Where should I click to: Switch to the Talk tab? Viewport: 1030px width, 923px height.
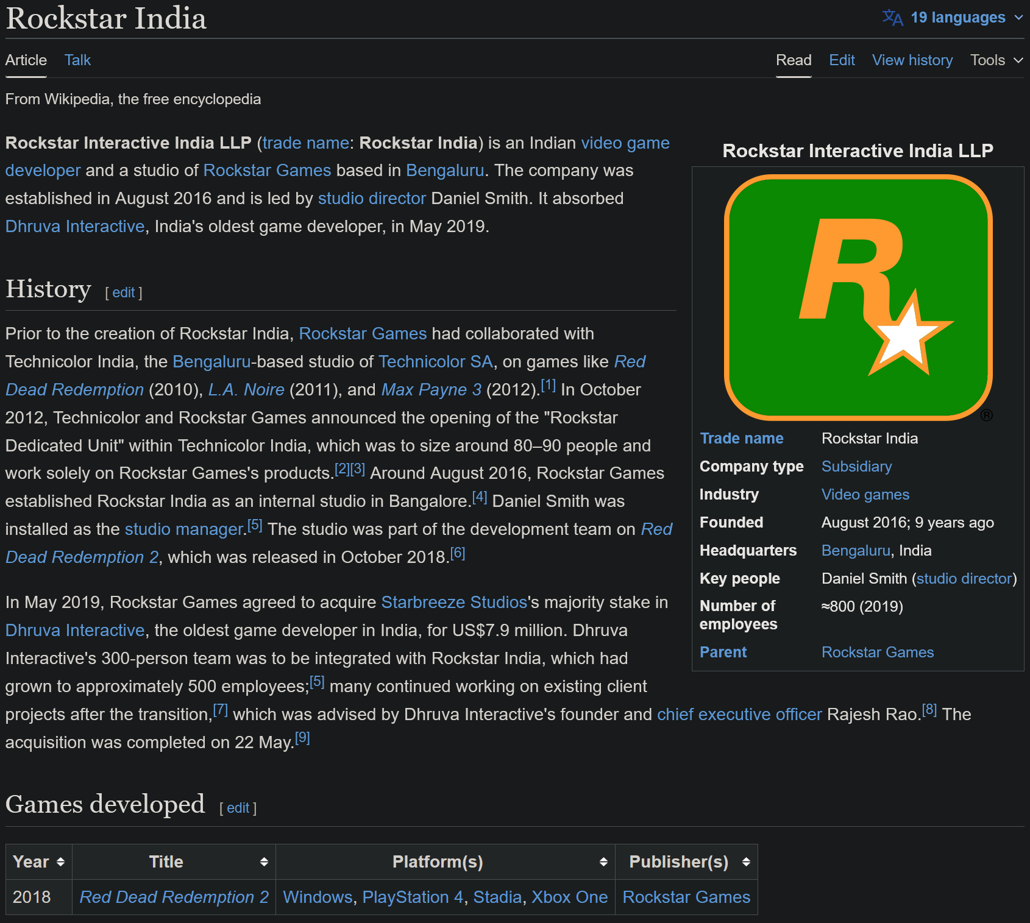tap(77, 60)
